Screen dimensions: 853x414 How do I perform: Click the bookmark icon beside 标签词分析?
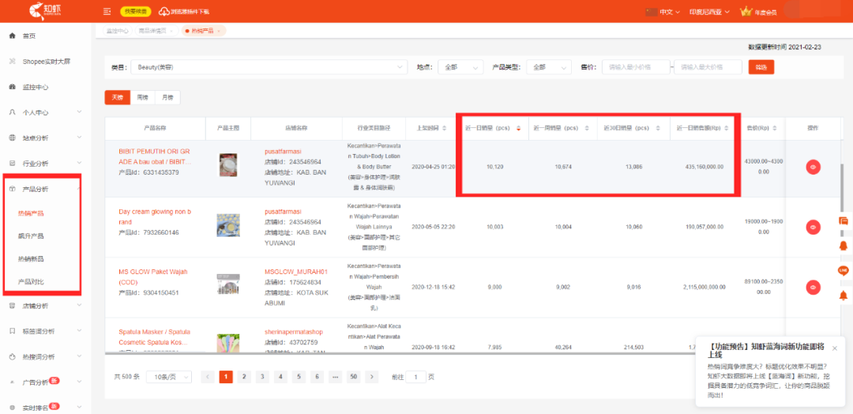(x=12, y=331)
